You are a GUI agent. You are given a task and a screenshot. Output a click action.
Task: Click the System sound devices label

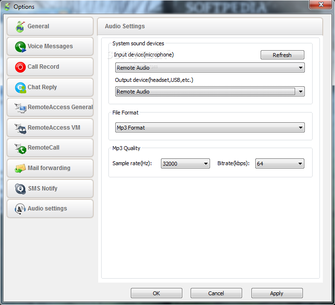tap(138, 43)
